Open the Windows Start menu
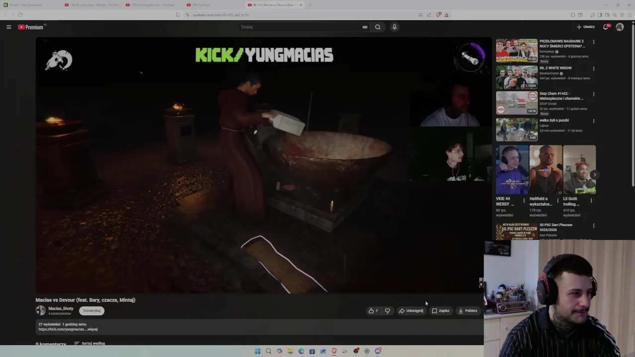Image resolution: width=635 pixels, height=357 pixels. (257, 351)
